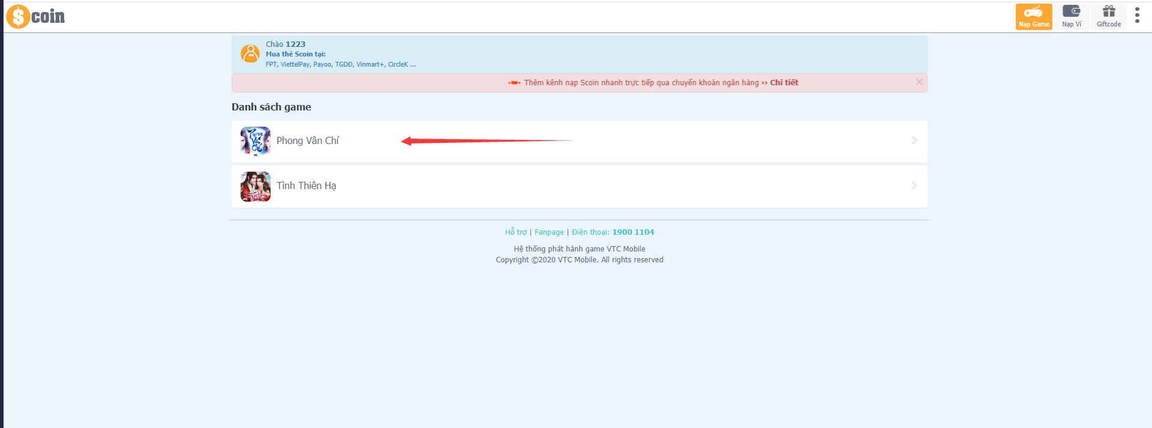This screenshot has height=428, width=1152.
Task: Expand the Phong Vân Chí row chevron
Action: point(914,140)
